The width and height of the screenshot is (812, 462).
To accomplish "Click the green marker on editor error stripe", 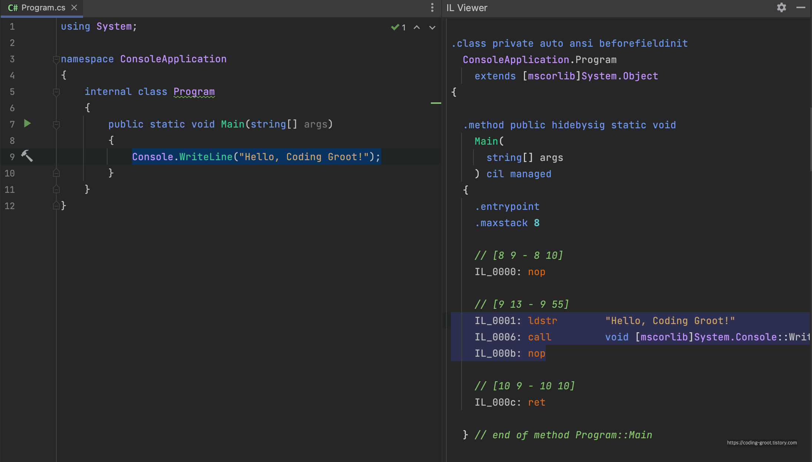I will pos(436,103).
